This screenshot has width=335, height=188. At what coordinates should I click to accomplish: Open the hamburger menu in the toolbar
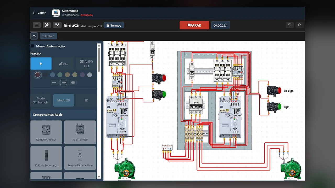coord(37,25)
